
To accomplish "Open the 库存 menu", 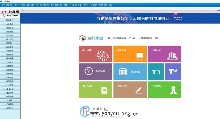I will tap(61, 5).
